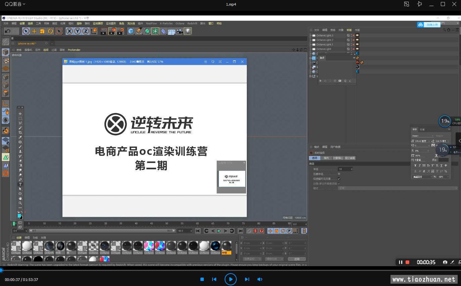The width and height of the screenshot is (461, 286).
Task: Click the blue deformer icon
Action: click(x=163, y=31)
